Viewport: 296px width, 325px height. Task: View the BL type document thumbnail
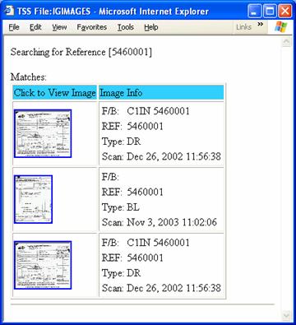tap(33, 199)
